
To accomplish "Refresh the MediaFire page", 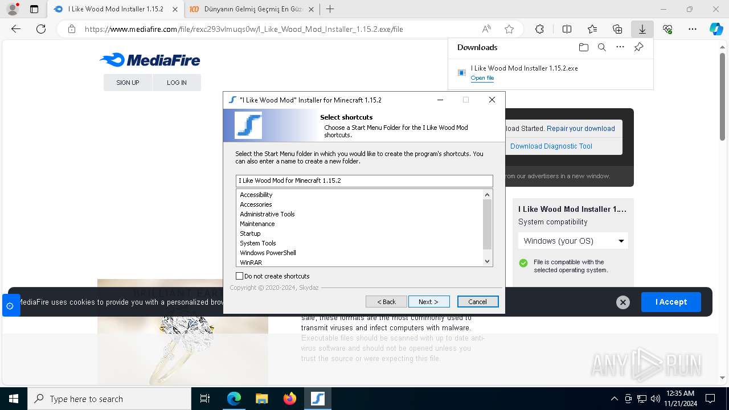I will point(41,29).
